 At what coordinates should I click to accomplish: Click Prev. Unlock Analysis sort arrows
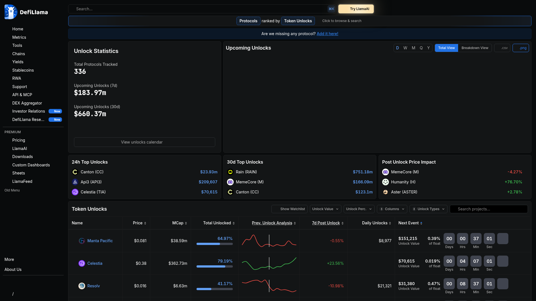(x=295, y=223)
